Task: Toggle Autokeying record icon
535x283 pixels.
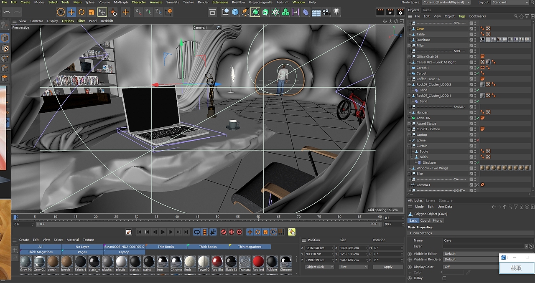Action: click(x=232, y=232)
